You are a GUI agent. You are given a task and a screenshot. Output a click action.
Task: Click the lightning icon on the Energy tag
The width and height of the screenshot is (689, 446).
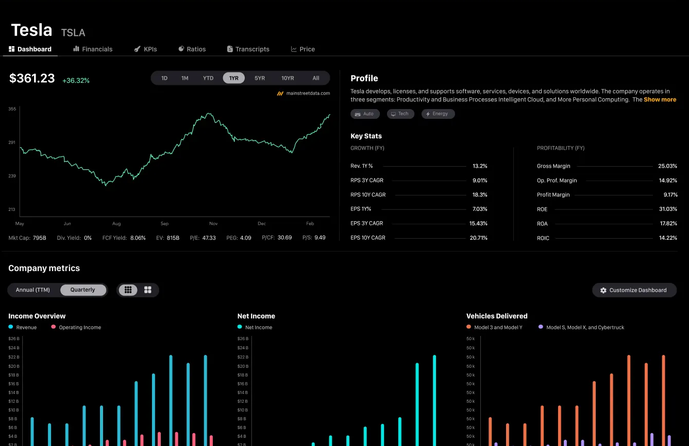pos(429,114)
